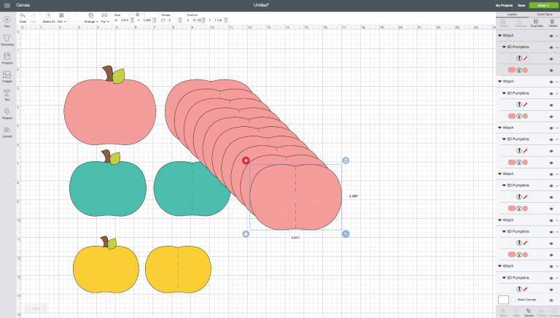Hide the second 3D Pumpkins group
The image size is (560, 318).
click(551, 93)
